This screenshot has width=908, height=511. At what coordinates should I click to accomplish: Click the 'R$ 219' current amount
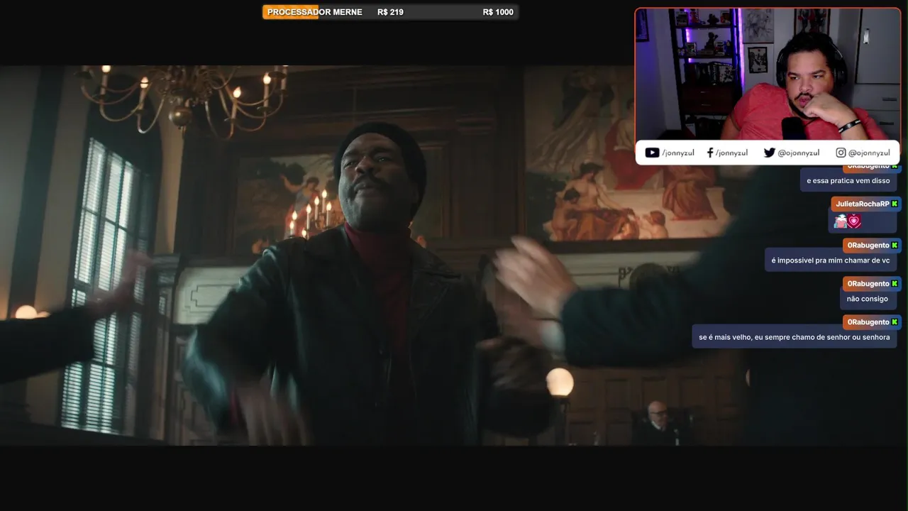click(x=390, y=12)
